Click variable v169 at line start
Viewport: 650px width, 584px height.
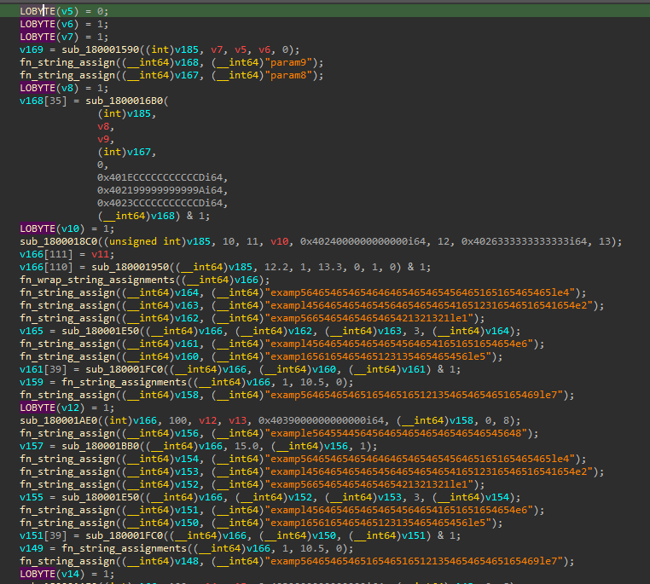click(31, 49)
